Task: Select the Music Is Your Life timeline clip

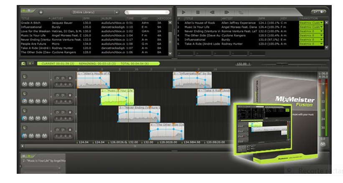Action: [117, 98]
